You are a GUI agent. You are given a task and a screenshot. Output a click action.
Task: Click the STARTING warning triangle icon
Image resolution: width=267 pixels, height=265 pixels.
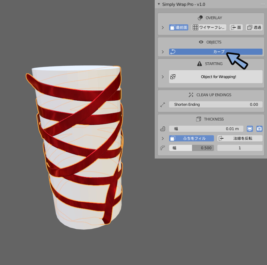click(200, 64)
